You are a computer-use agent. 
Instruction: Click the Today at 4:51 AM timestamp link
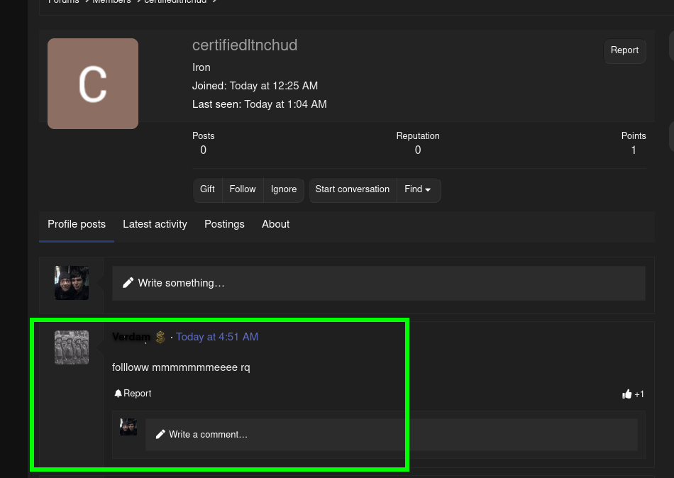point(217,337)
